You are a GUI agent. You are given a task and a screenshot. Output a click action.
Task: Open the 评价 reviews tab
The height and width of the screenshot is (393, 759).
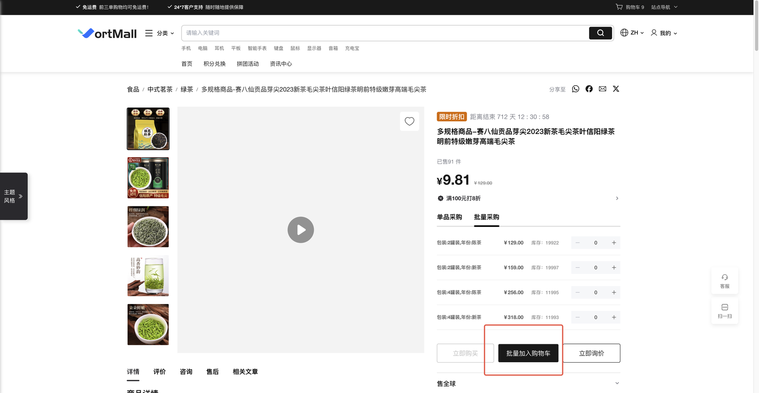(159, 372)
